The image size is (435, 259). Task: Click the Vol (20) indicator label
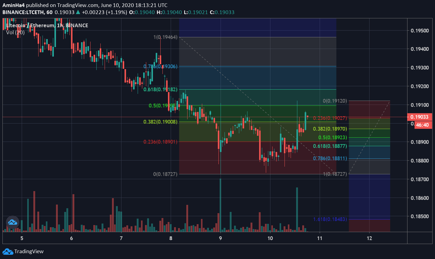[x=15, y=32]
